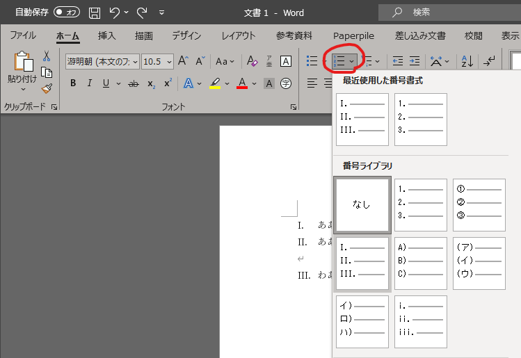This screenshot has height=358, width=521.
Task: Open the underline style dropdown arrow
Action: point(118,83)
